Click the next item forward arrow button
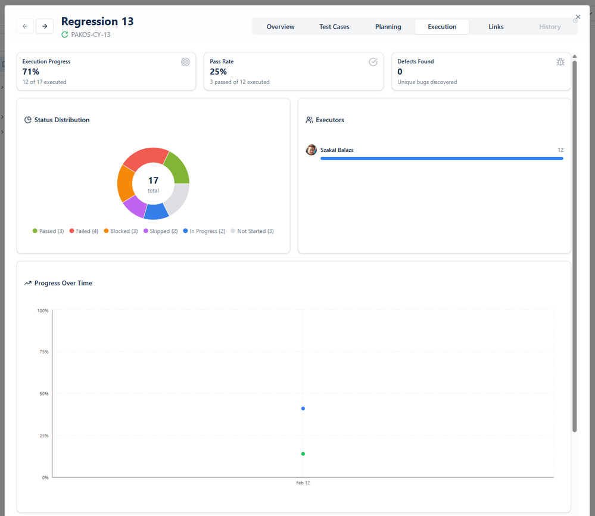Viewport: 595px width, 516px height. (x=45, y=26)
